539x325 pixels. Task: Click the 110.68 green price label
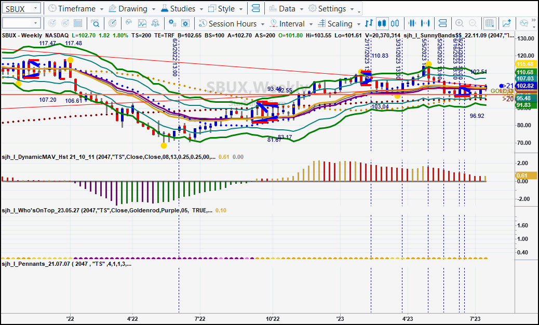coord(525,73)
